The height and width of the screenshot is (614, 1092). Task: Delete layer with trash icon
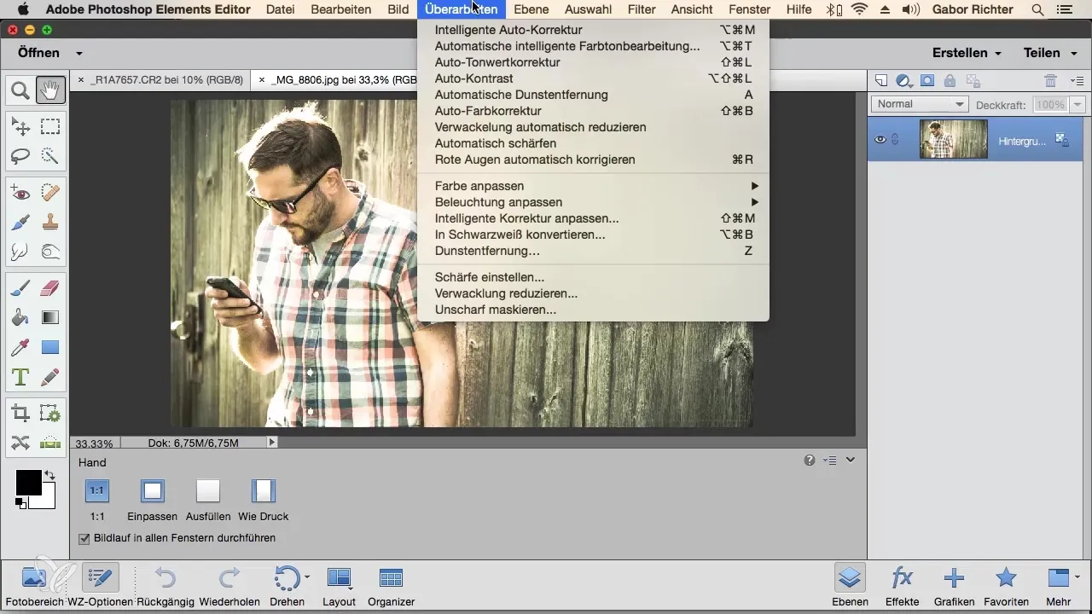tap(1051, 81)
